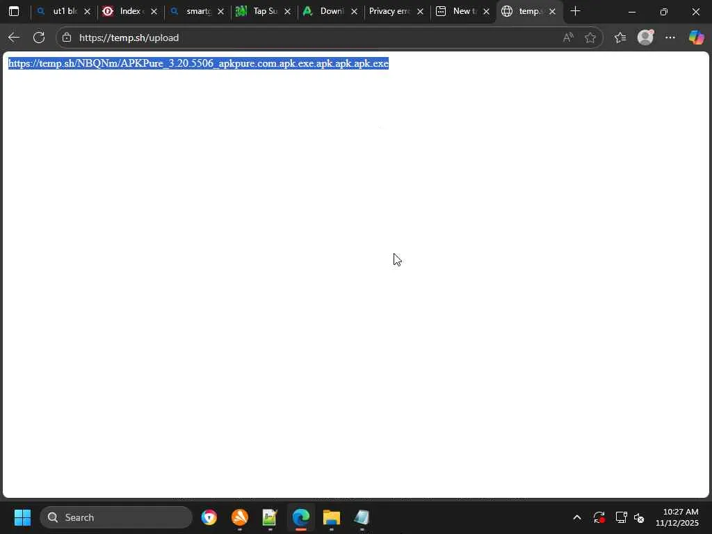The width and height of the screenshot is (712, 534).
Task: Open the Notepad++ taskbar icon
Action: pyautogui.click(x=270, y=517)
